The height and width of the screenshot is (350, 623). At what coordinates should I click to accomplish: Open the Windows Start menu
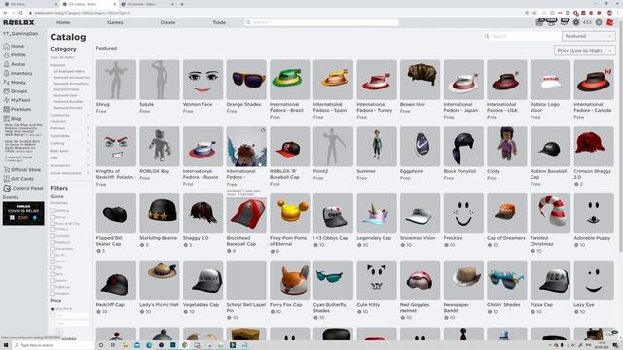coord(6,345)
